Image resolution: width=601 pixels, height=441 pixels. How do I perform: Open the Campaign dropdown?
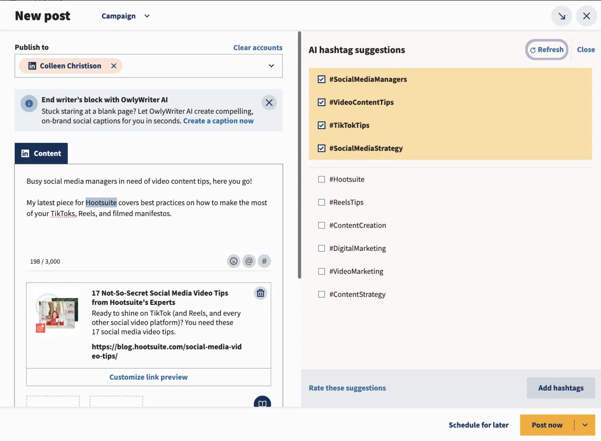(125, 16)
